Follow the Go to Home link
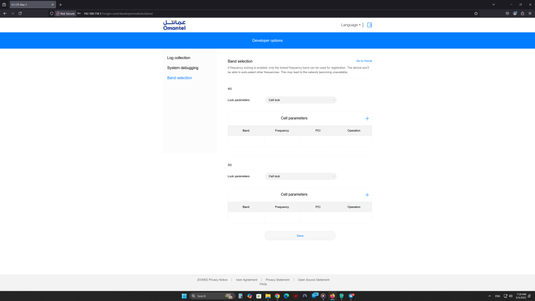 coord(364,61)
